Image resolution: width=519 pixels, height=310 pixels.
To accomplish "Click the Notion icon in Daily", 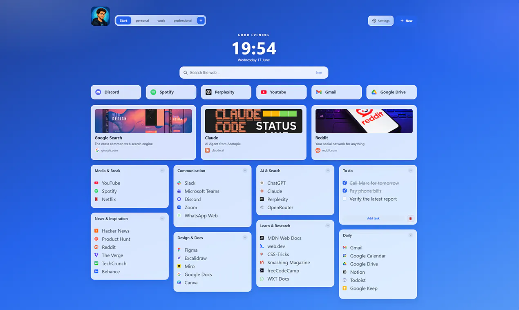I will (x=345, y=272).
